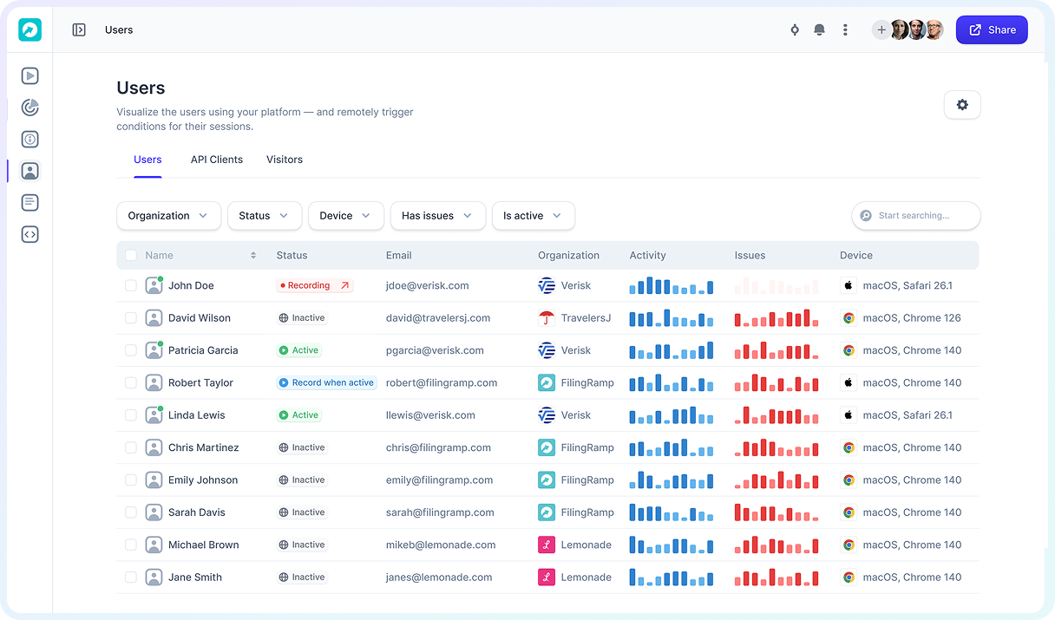Open the notes list icon in the sidebar
The height and width of the screenshot is (620, 1055).
(29, 202)
